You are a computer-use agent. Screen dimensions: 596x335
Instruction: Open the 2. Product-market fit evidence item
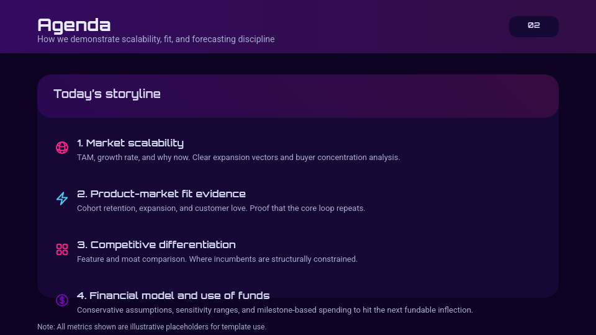click(161, 194)
